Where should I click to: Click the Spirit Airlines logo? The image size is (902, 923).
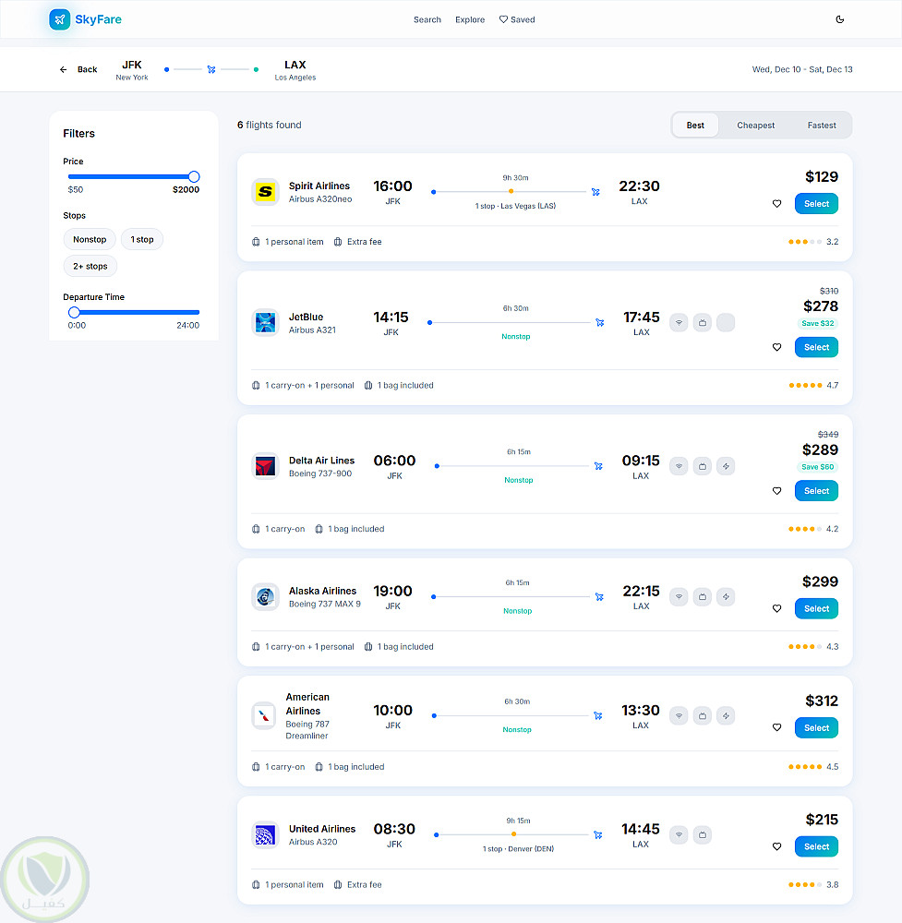[x=265, y=192]
